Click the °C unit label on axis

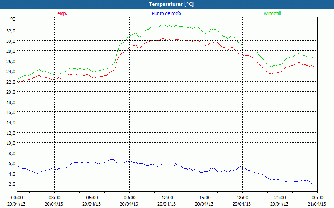pos(13,19)
